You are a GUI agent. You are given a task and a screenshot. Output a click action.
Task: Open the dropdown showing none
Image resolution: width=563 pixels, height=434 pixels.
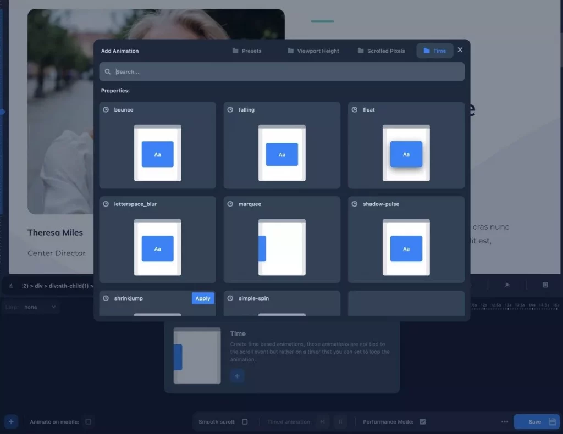40,307
